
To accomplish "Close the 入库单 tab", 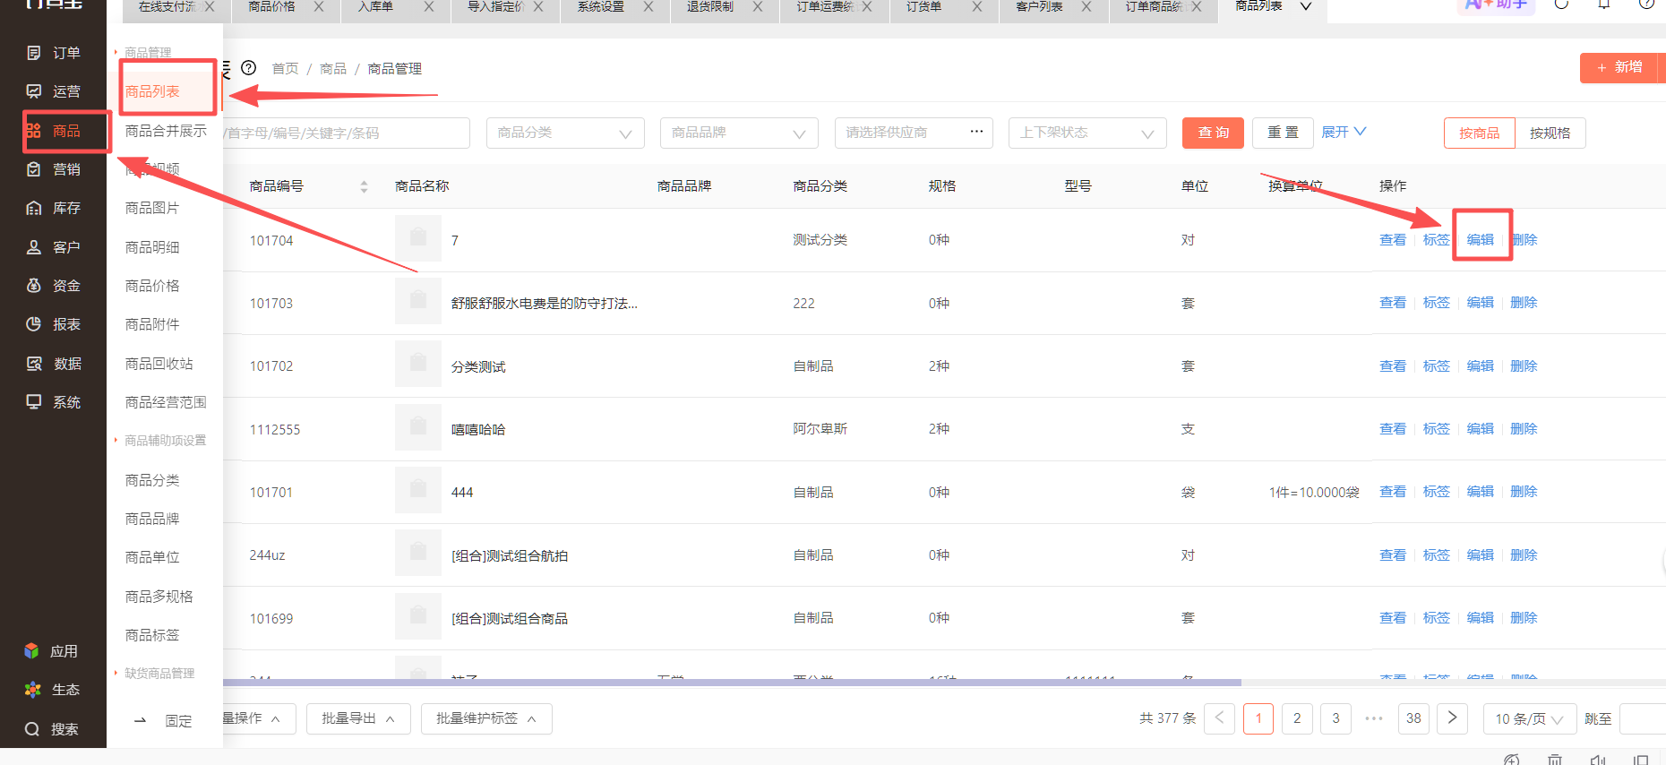I will pyautogui.click(x=429, y=6).
